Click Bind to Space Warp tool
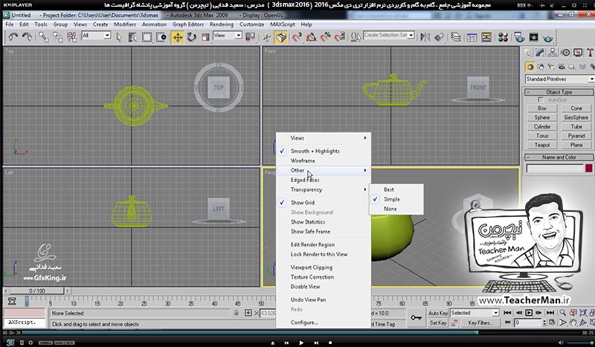The width and height of the screenshot is (595, 347). 71,37
